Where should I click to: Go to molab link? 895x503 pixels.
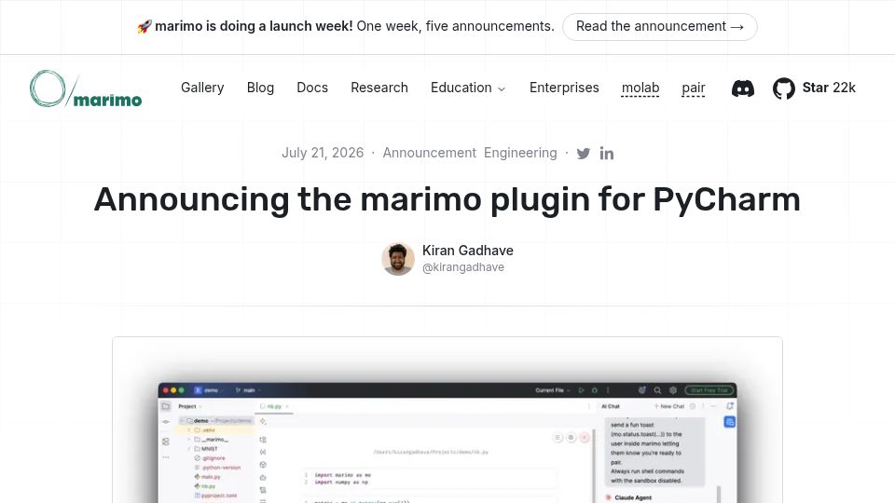(x=640, y=88)
